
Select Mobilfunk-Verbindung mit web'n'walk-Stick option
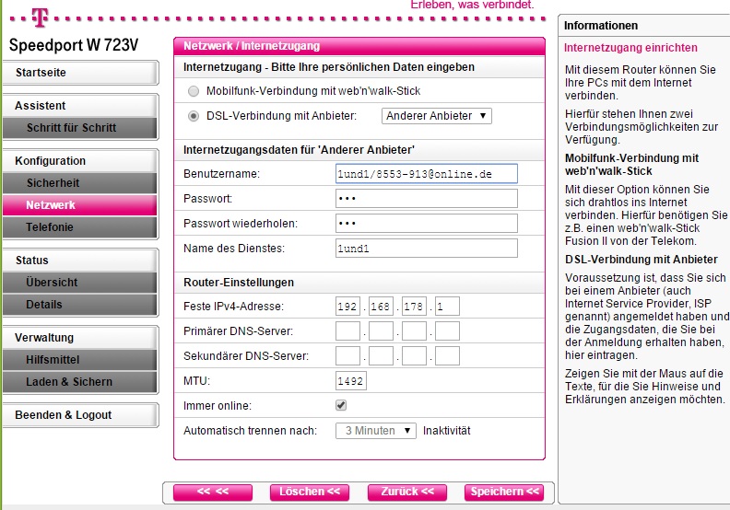point(193,92)
